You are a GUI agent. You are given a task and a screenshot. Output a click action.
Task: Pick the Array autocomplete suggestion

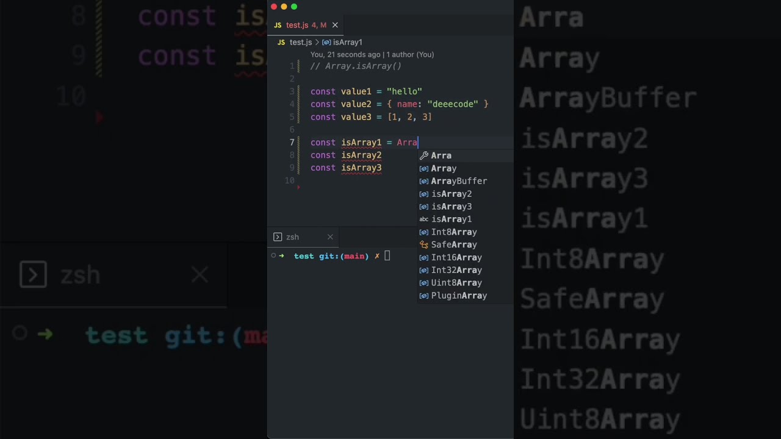(466, 168)
